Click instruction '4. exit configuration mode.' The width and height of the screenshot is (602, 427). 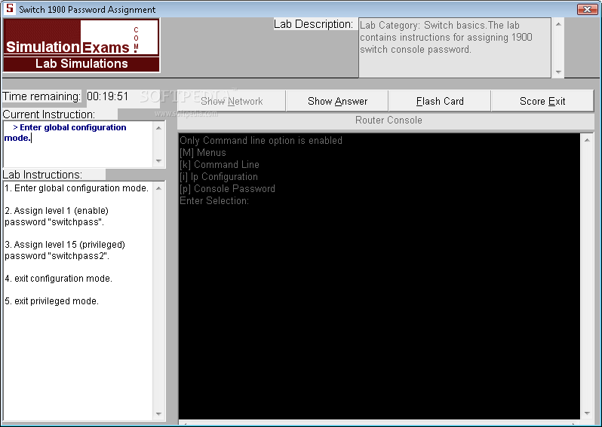(x=58, y=279)
